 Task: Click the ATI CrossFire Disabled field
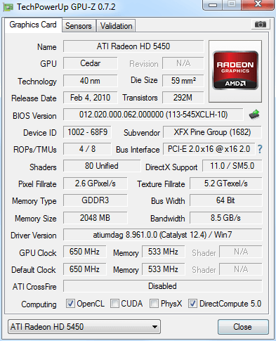[163, 286]
